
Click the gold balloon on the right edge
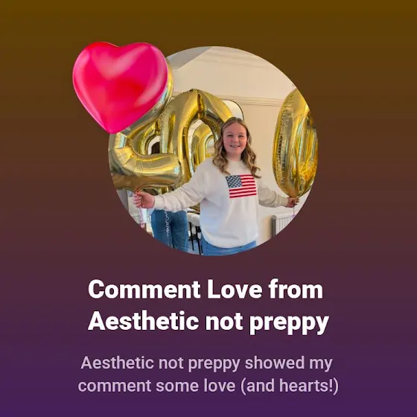(x=295, y=144)
